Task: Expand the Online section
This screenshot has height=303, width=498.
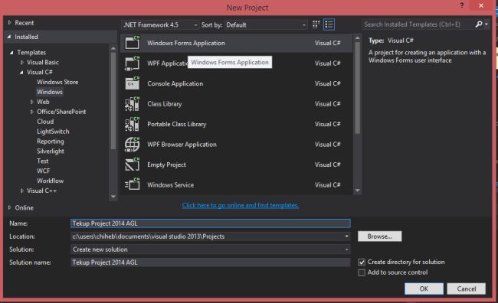Action: 9,207
